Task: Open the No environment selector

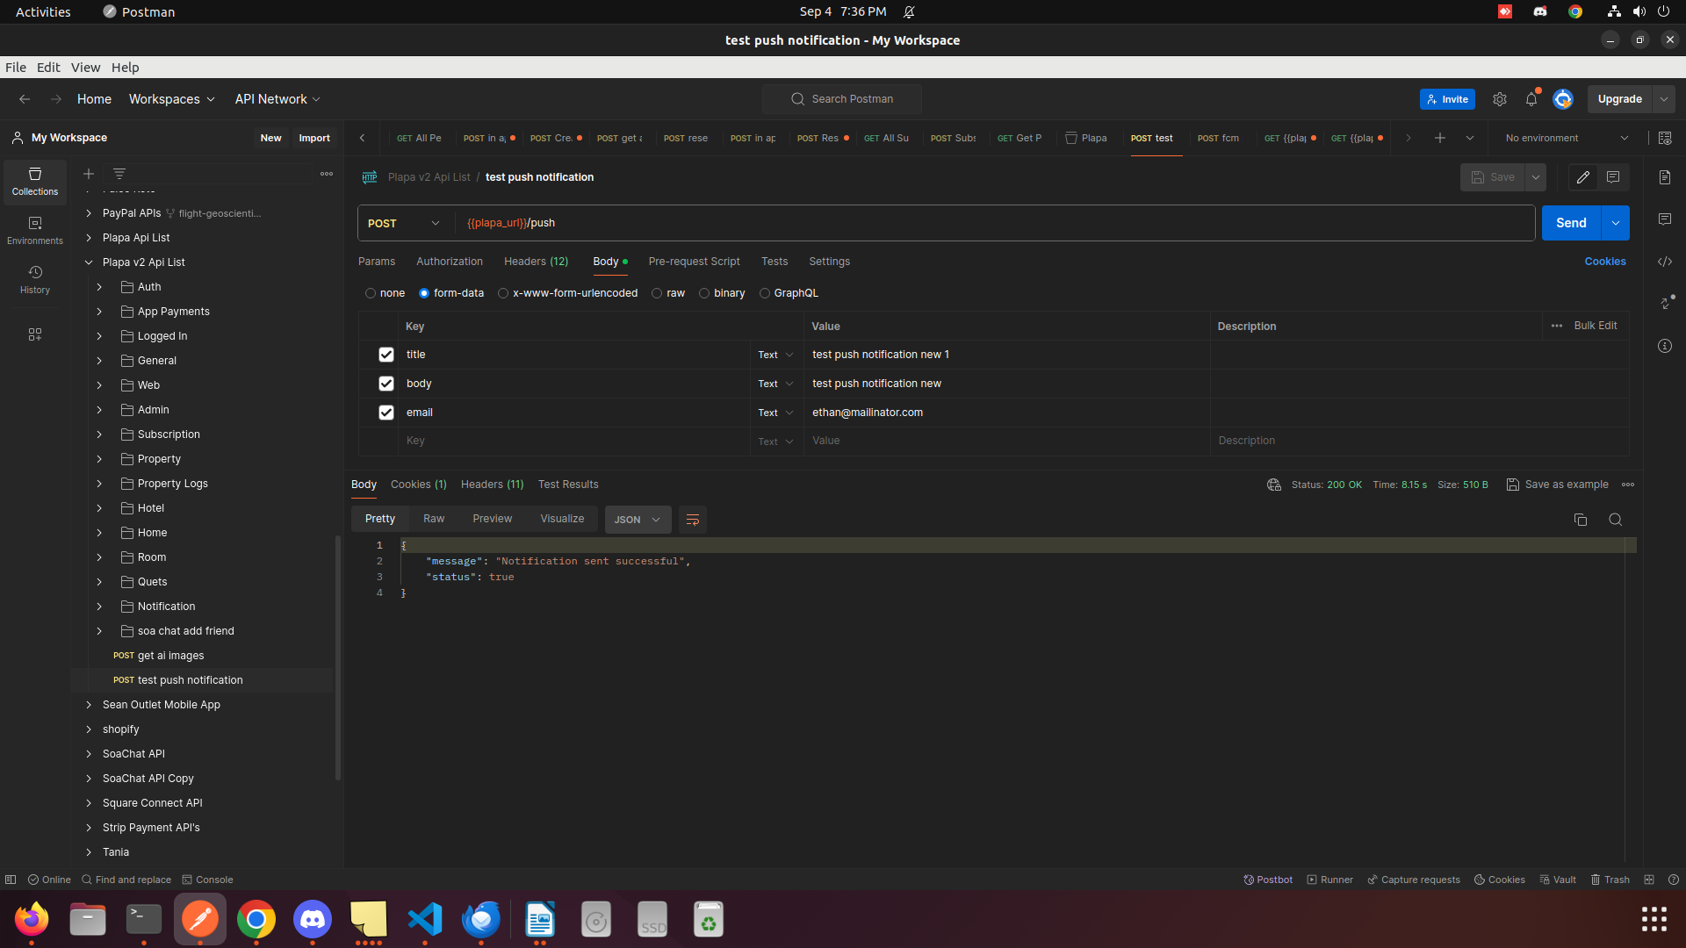Action: click(x=1567, y=138)
